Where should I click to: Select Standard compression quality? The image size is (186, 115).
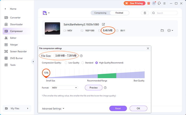tap(83, 63)
